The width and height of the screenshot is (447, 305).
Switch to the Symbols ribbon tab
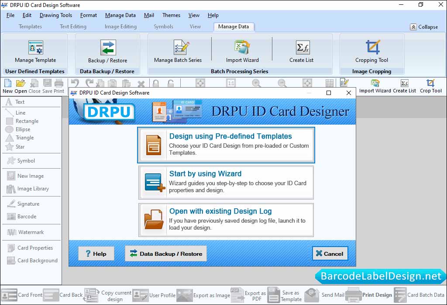pyautogui.click(x=163, y=27)
